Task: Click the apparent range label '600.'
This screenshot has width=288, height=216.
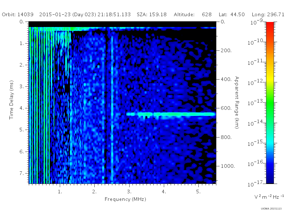Action: tap(226, 108)
